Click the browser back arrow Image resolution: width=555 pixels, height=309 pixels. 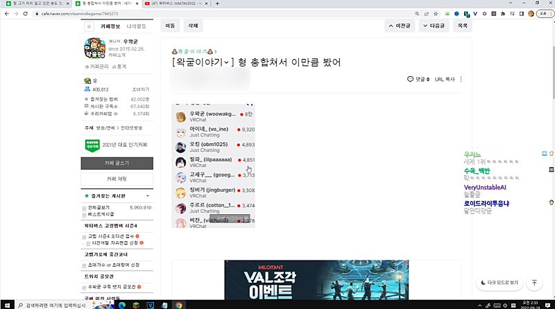[x=7, y=14]
